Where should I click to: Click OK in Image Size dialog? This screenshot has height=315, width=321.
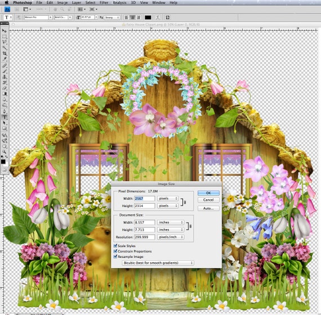(208, 193)
